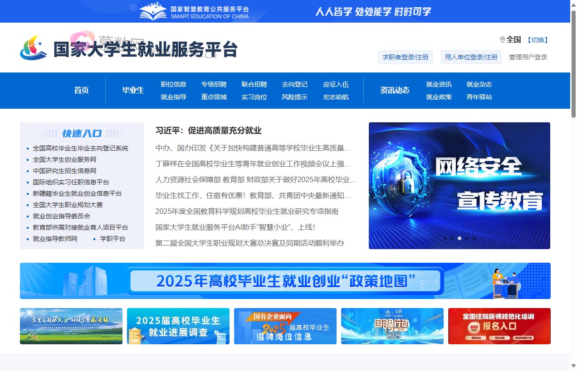Click the 职位信息 navigation link
The image size is (577, 371).
pyautogui.click(x=174, y=84)
